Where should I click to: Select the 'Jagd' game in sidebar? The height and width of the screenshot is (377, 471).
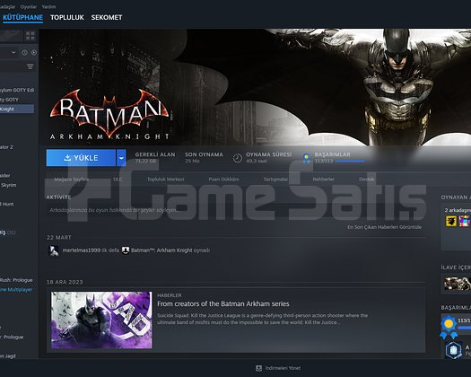point(8,356)
